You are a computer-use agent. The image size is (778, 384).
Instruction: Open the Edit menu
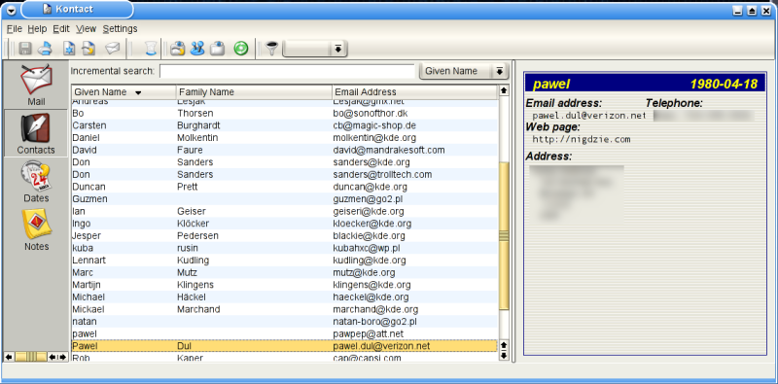point(61,29)
